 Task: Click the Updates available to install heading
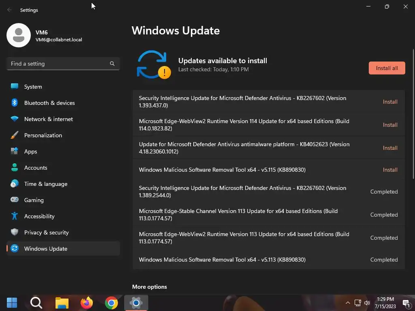coord(222,61)
